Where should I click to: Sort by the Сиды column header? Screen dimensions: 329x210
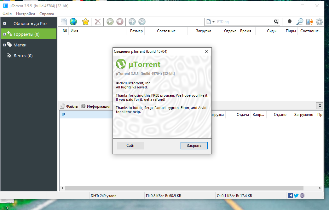point(267,31)
